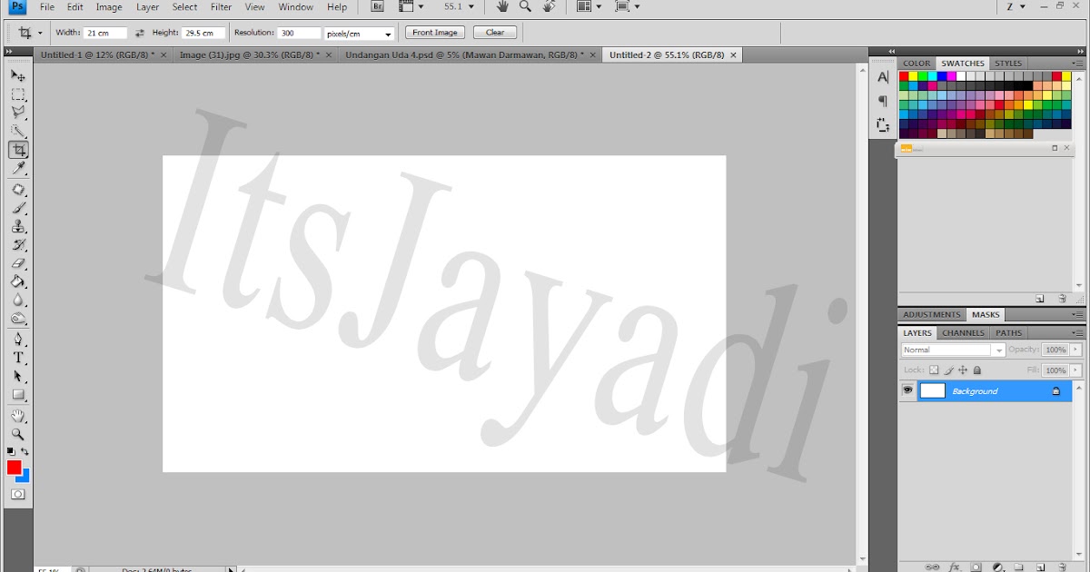Viewport: 1090px width, 572px height.
Task: Select the Spot Healing Brush tool
Action: click(18, 190)
